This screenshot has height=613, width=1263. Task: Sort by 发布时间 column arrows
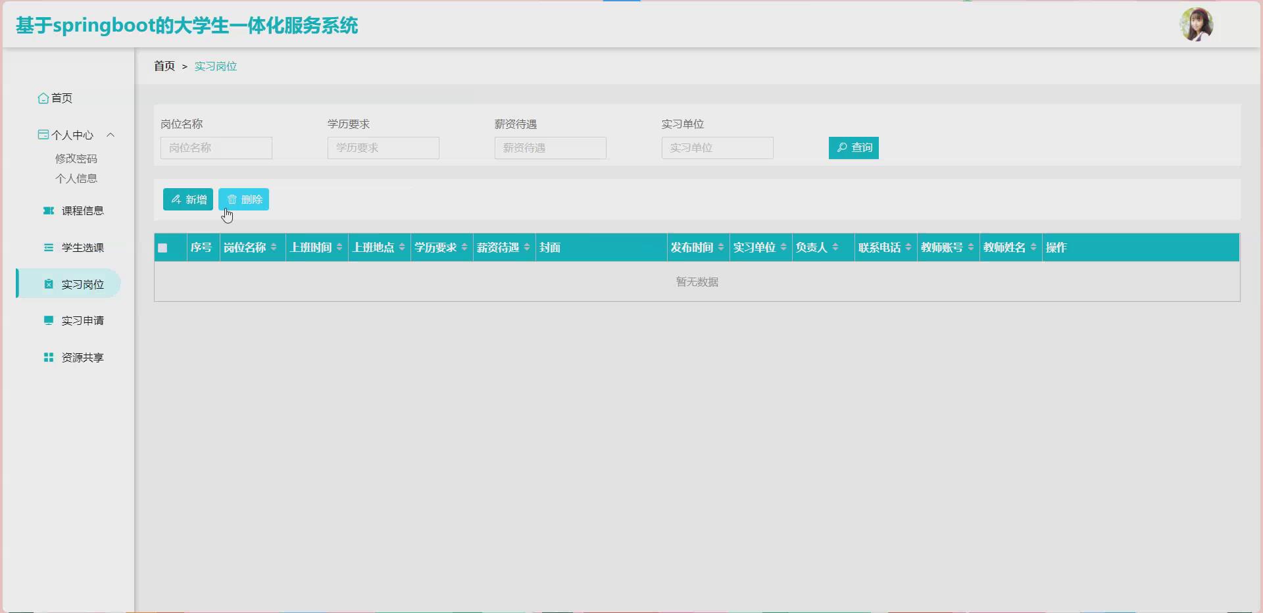pos(721,247)
